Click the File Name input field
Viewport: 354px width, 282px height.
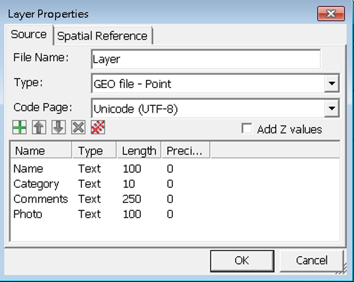point(206,59)
